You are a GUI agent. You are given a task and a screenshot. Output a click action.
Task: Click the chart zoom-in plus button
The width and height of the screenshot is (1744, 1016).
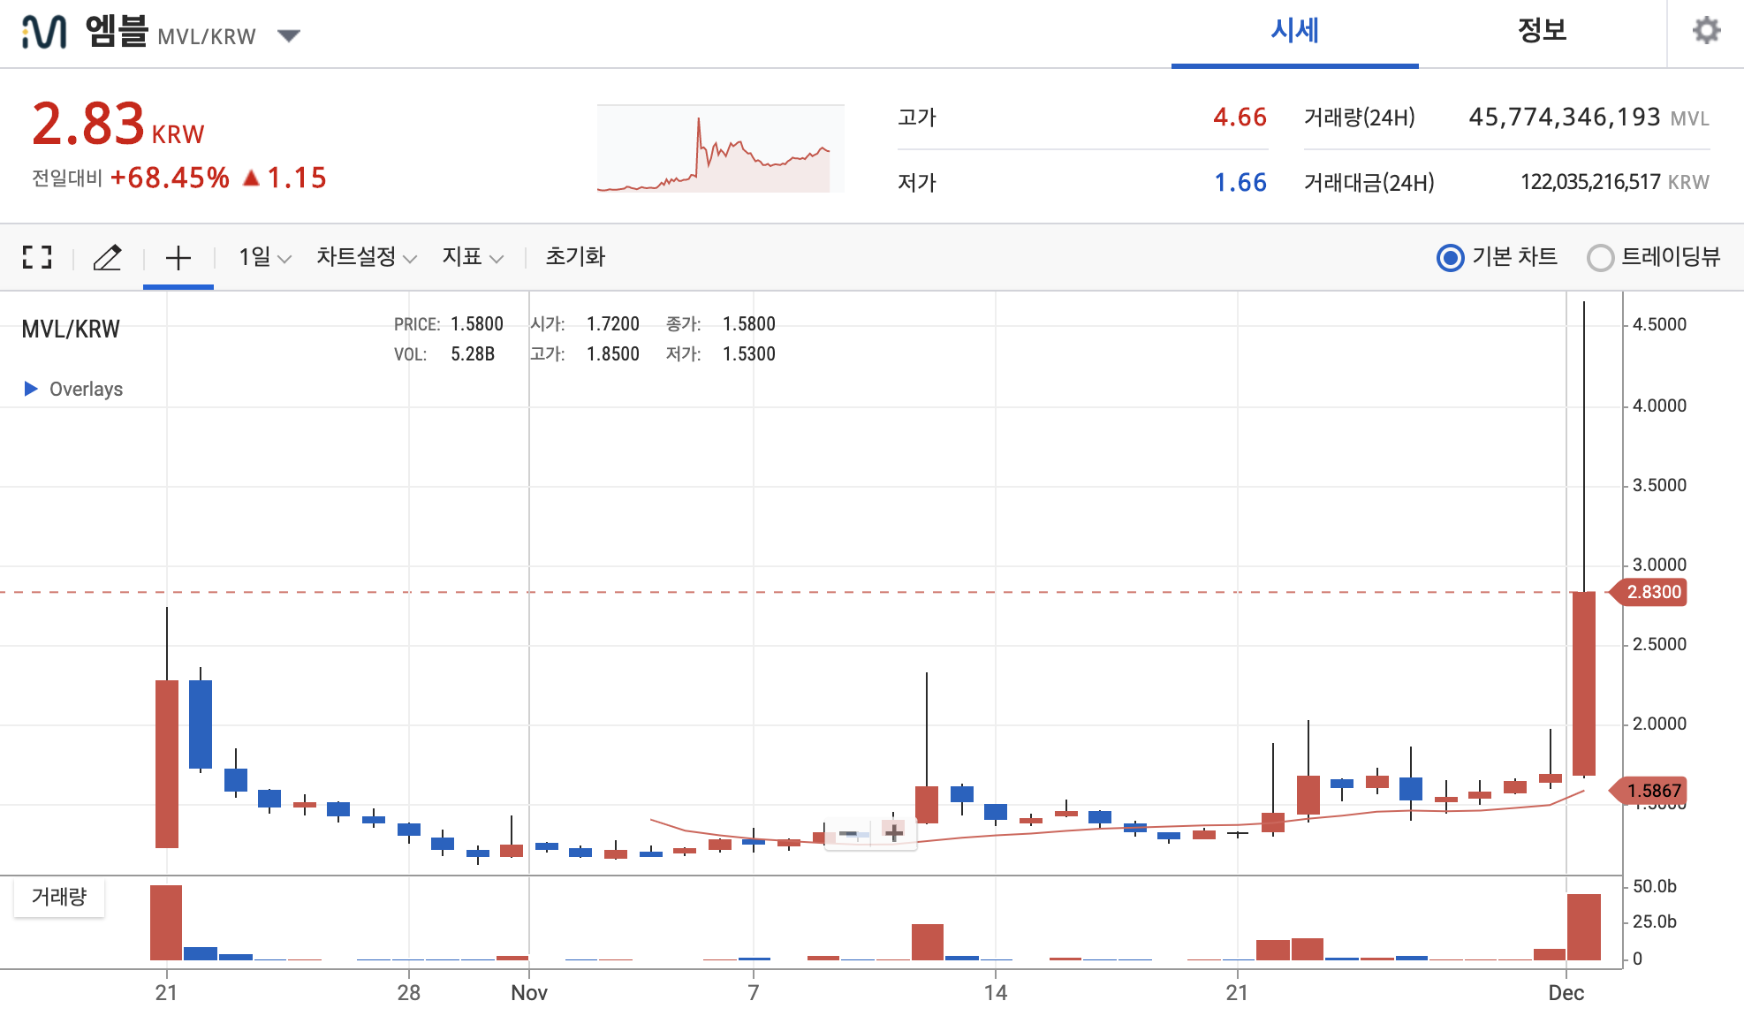click(x=893, y=833)
